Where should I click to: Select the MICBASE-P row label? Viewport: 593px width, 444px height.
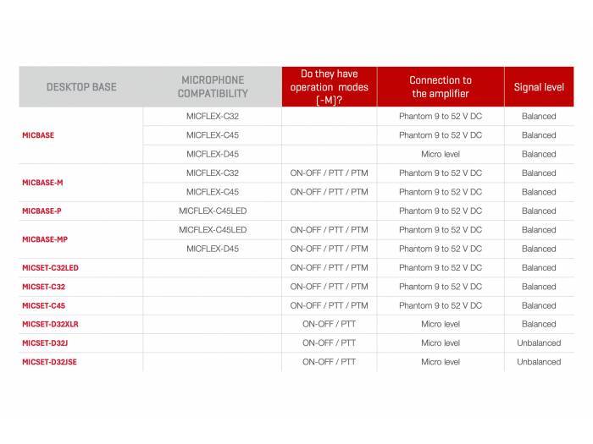tap(42, 211)
